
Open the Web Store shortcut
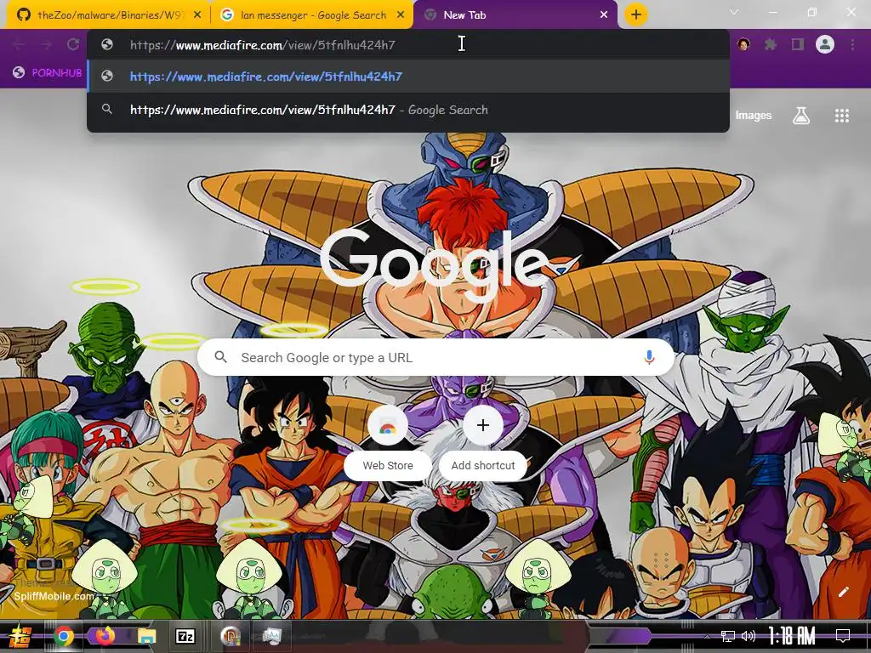[388, 441]
